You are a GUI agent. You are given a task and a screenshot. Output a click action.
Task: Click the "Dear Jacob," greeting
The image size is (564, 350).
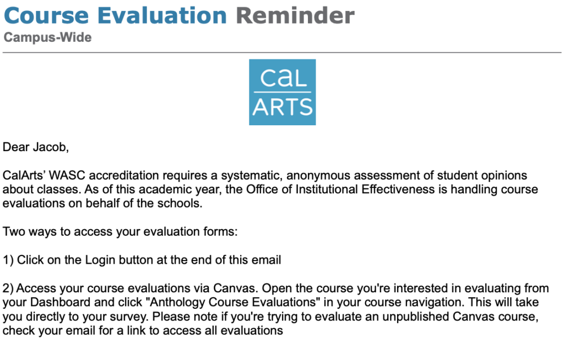tap(36, 147)
